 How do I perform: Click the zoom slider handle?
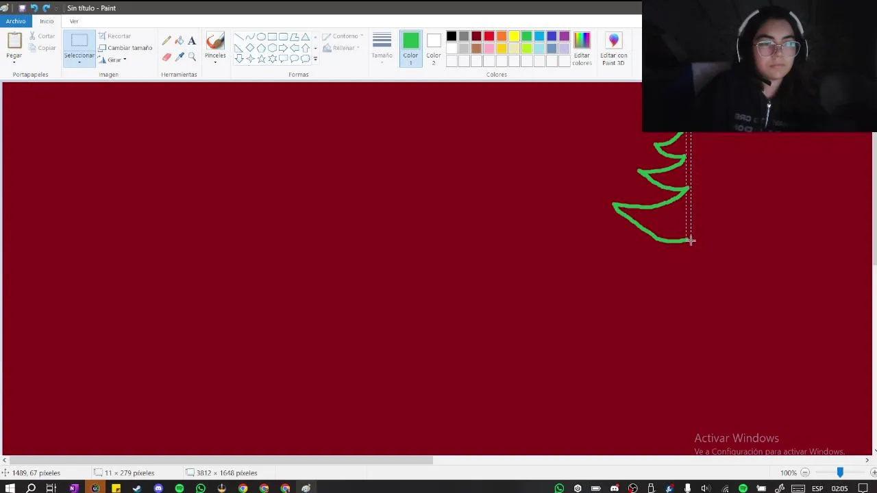[x=840, y=472]
